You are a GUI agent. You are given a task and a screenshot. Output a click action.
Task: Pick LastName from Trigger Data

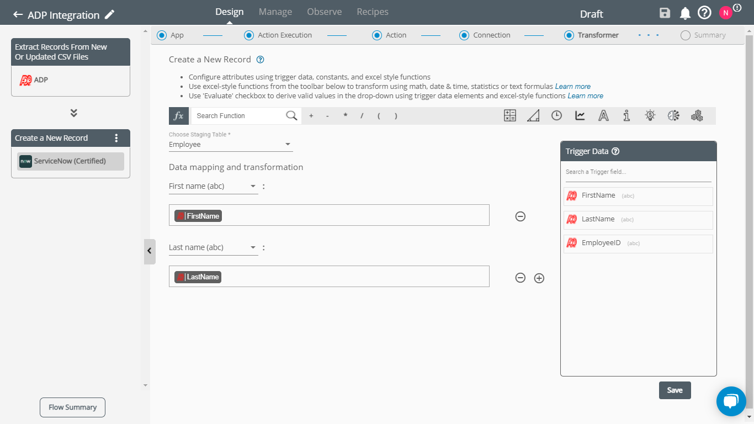(639, 220)
